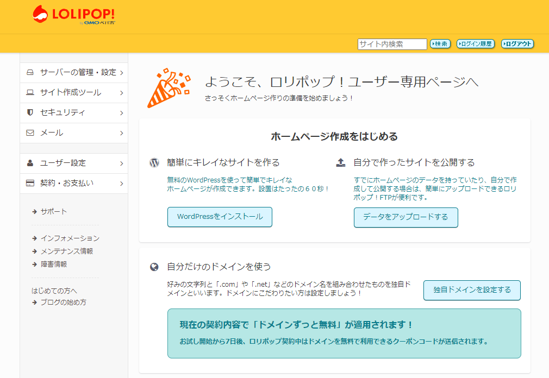The width and height of the screenshot is (549, 378).
Task: Expand the サーバーの管理・設定 chevron
Action: click(122, 73)
